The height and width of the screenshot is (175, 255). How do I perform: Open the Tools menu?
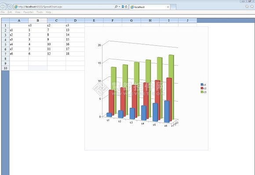tap(40, 12)
